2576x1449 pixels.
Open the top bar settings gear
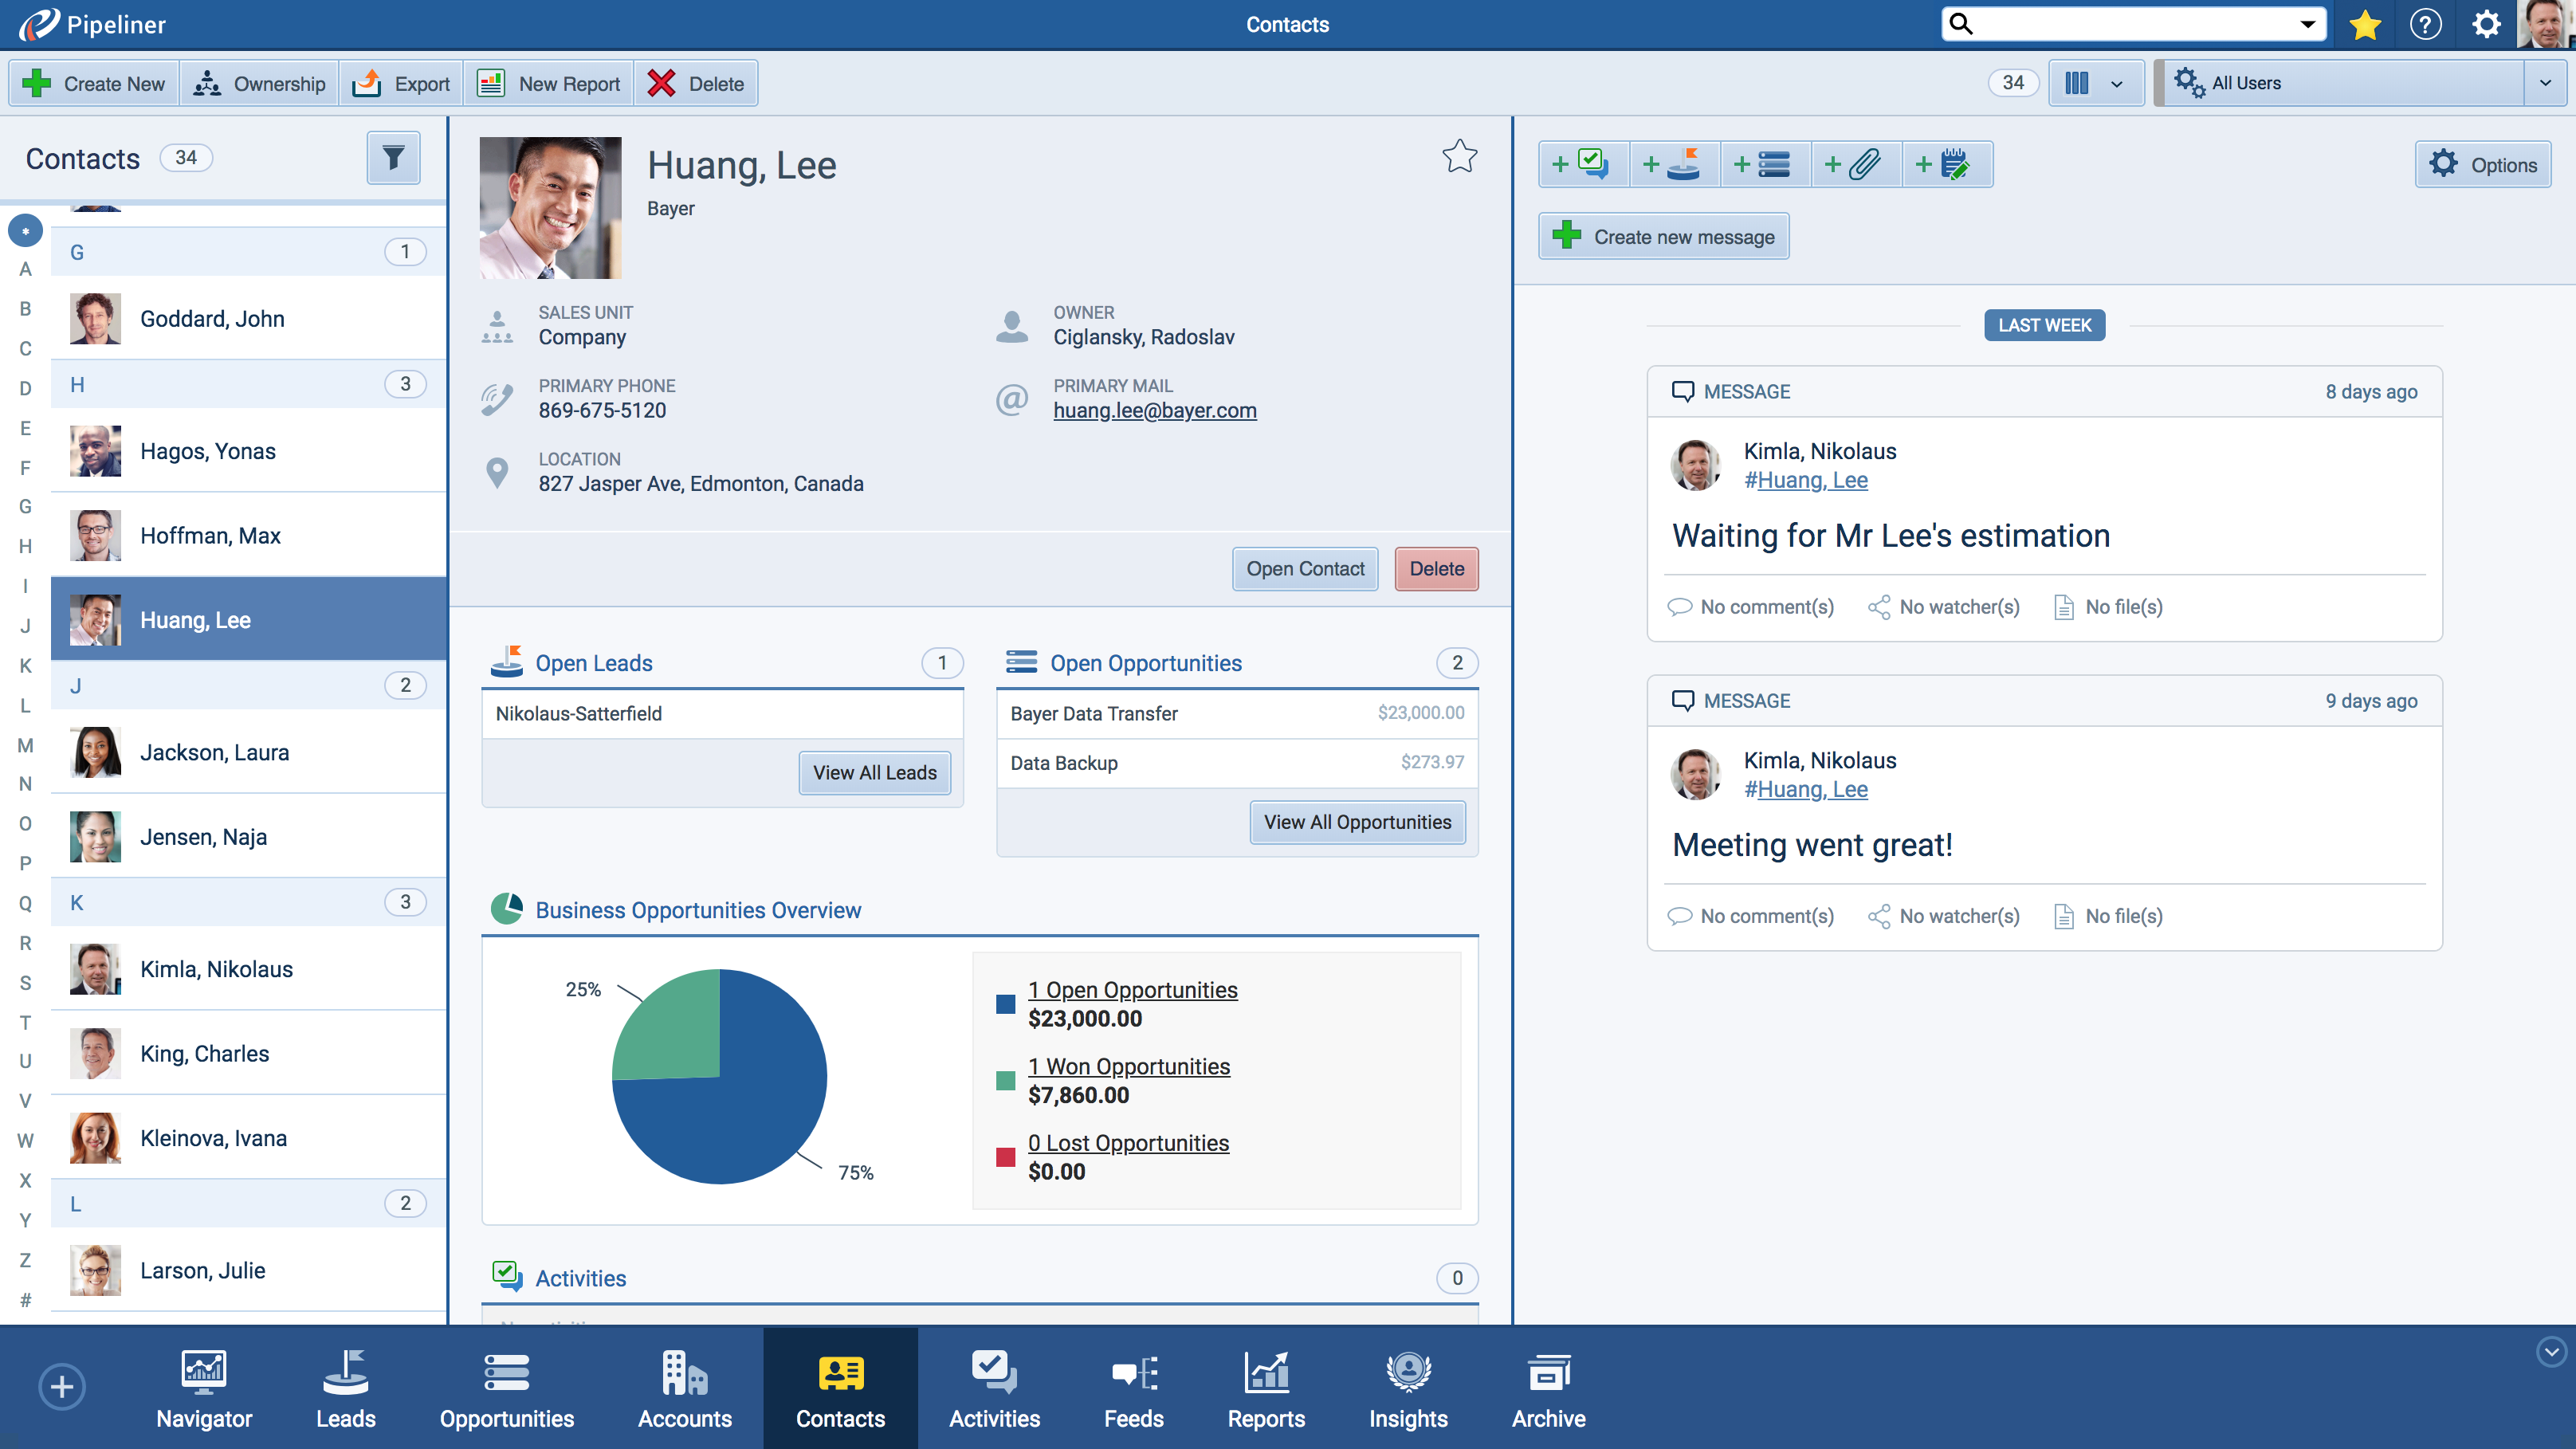pyautogui.click(x=2486, y=24)
